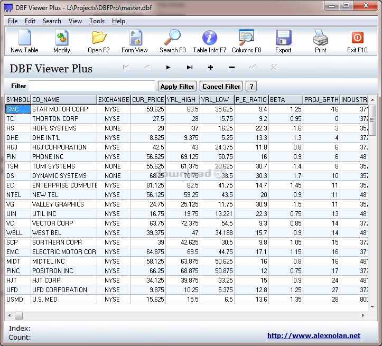Select the POSITRON INC cell
The image size is (382, 346).
pyautogui.click(x=64, y=271)
